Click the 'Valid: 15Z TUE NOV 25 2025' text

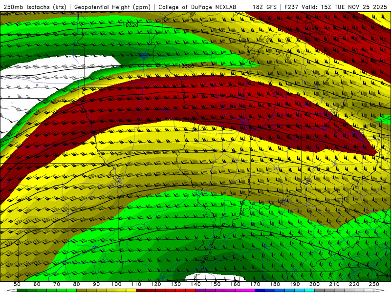[x=344, y=7]
